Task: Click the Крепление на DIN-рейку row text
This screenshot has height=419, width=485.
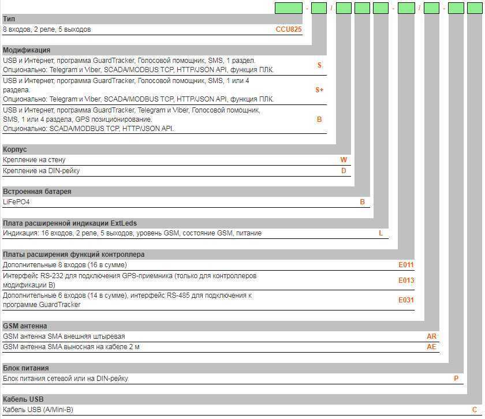Action: [41, 171]
